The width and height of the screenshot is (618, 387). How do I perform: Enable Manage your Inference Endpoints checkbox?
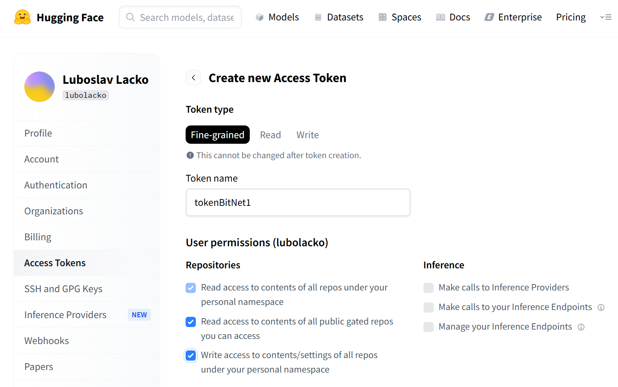[429, 327]
